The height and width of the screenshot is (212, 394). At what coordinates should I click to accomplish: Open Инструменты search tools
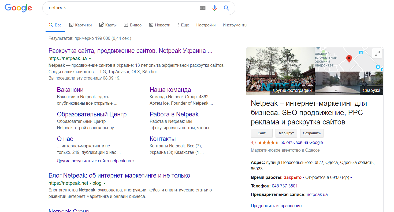[235, 25]
